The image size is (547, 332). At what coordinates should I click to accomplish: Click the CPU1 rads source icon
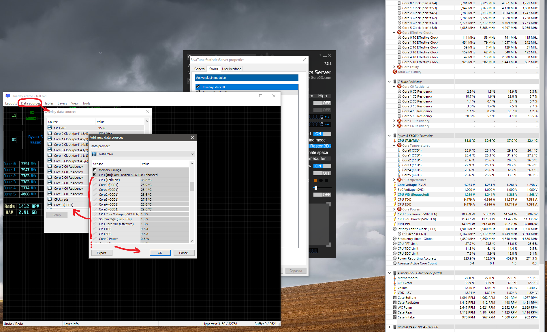[50, 199]
